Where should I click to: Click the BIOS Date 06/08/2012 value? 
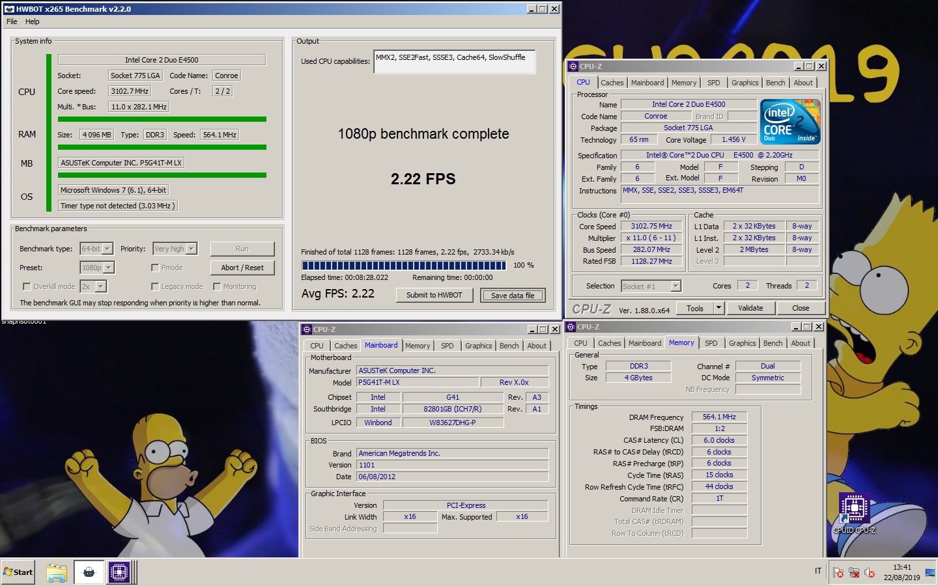tap(452, 477)
